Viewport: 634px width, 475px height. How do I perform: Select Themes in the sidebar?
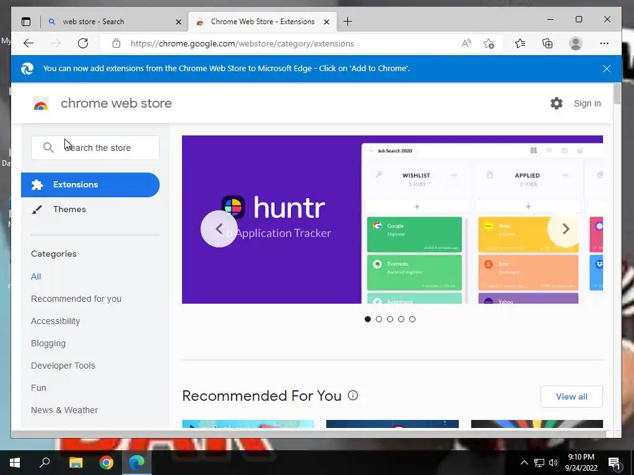(69, 209)
